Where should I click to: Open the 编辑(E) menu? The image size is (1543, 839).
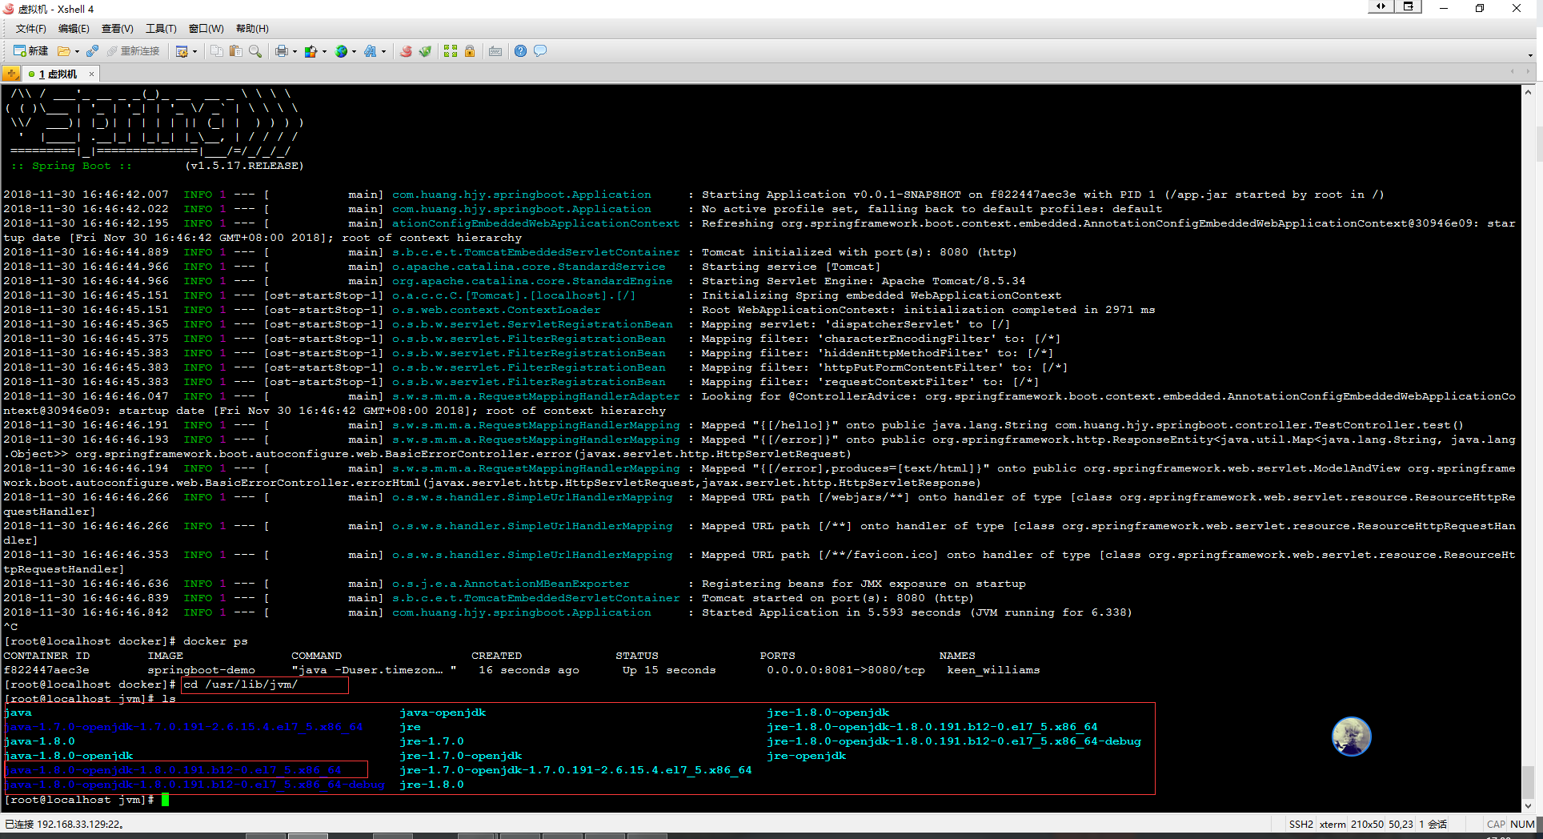pos(74,29)
